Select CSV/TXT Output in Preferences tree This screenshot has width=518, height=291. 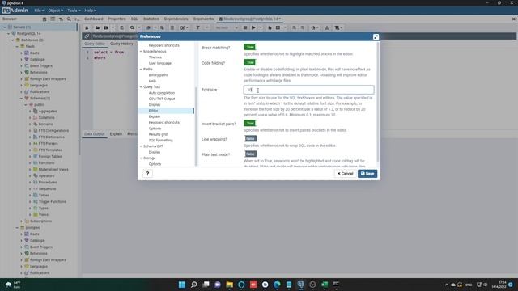point(162,99)
